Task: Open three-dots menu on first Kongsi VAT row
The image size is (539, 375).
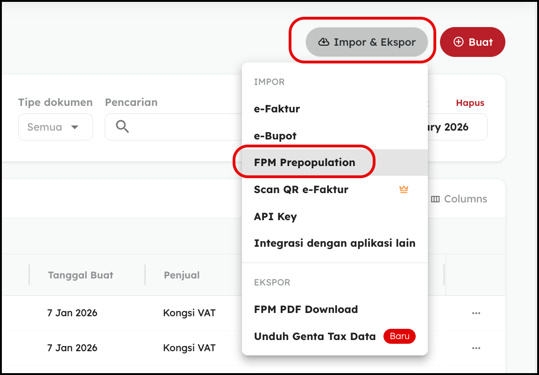Action: (x=476, y=313)
